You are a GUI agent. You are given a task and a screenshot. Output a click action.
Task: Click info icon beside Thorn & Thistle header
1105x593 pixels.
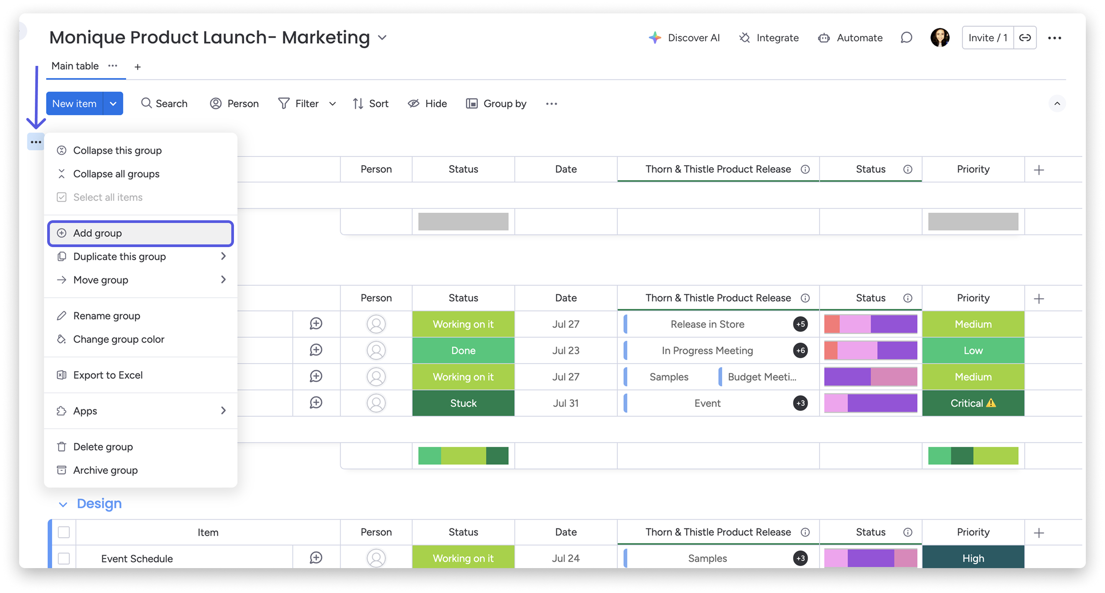(805, 169)
